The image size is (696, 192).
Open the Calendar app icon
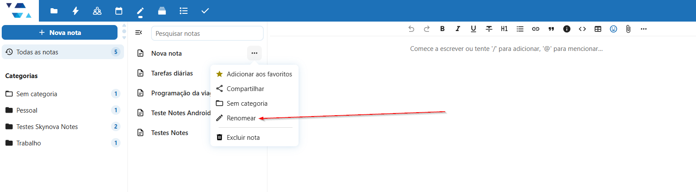[x=119, y=11]
